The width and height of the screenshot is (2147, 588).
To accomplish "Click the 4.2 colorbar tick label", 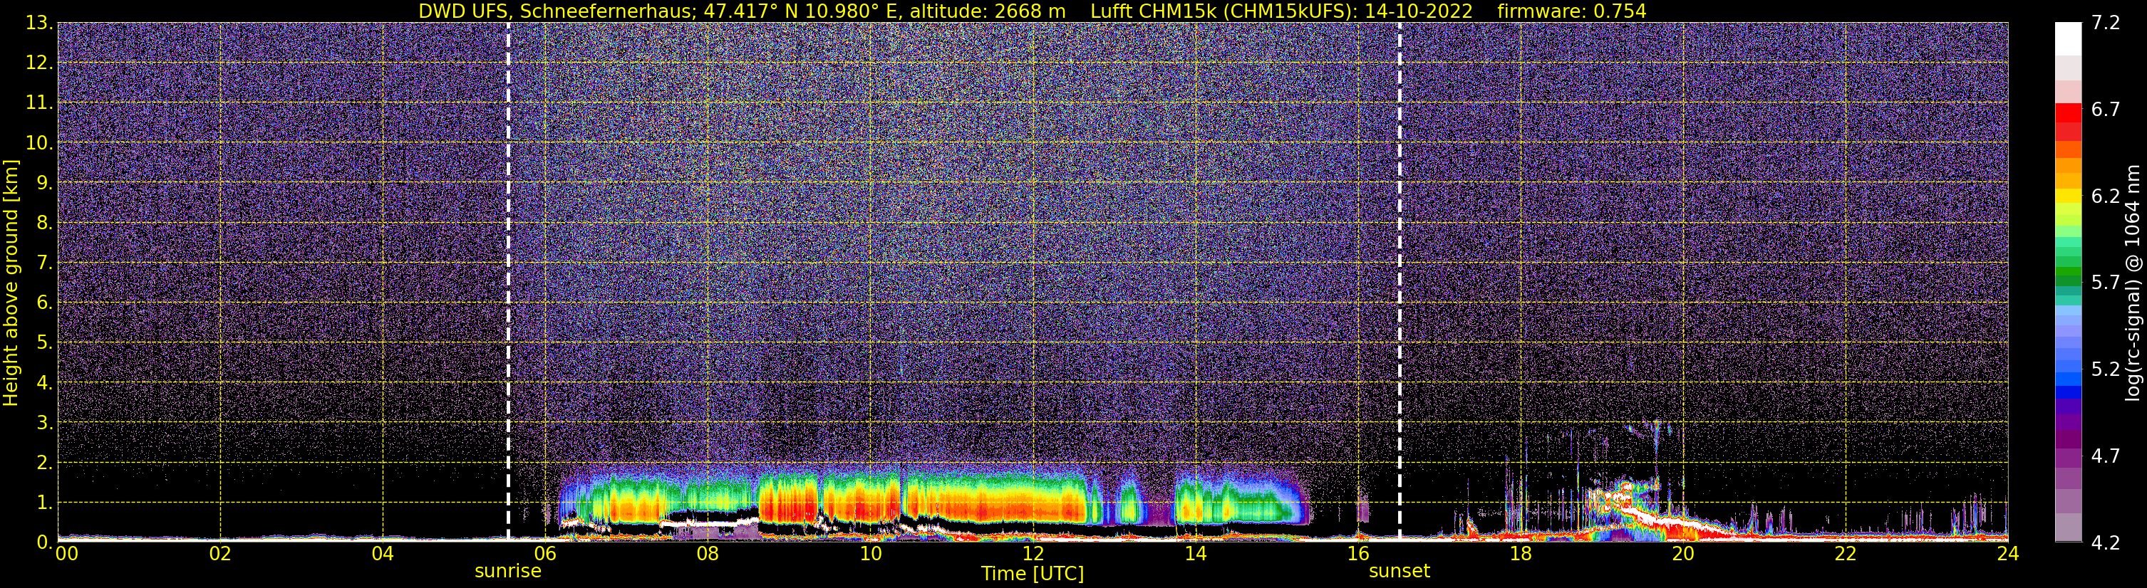I will (2106, 543).
